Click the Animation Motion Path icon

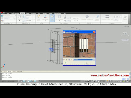click(x=107, y=17)
